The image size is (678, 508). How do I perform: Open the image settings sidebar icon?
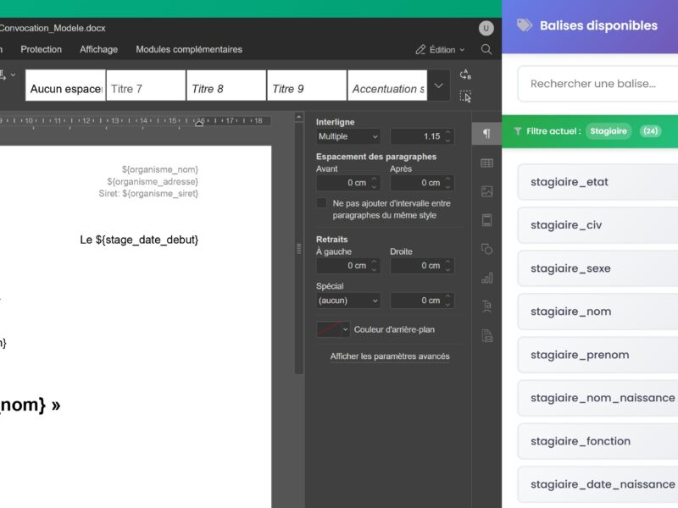[x=486, y=191]
